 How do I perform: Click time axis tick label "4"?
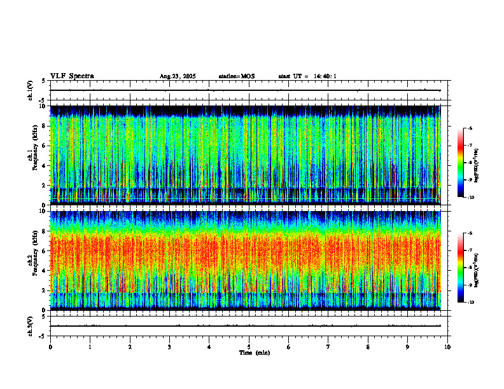(209, 347)
